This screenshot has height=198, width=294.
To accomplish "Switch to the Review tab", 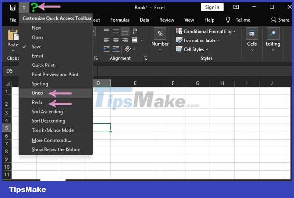I will (167, 20).
